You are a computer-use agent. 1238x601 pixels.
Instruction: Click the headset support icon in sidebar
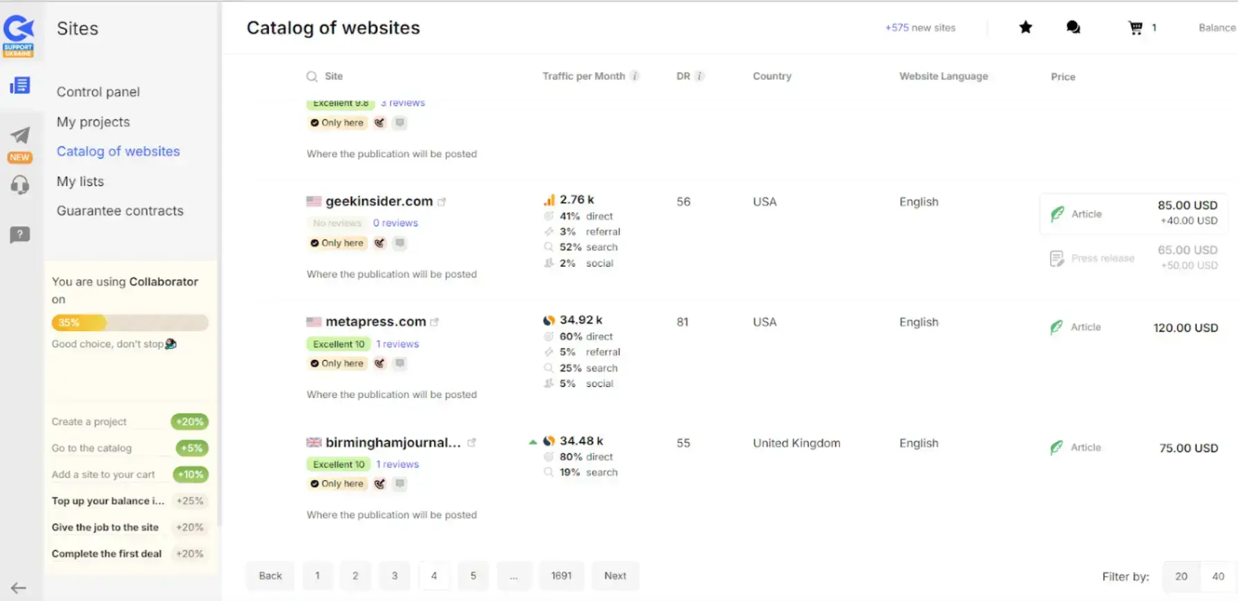click(20, 185)
